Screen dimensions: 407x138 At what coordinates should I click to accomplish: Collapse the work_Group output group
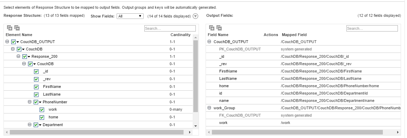209,108
